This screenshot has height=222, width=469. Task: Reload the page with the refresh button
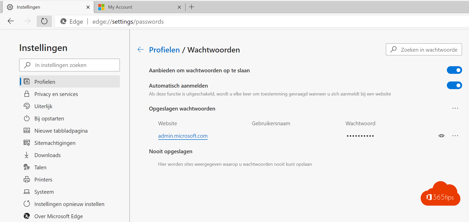(44, 21)
